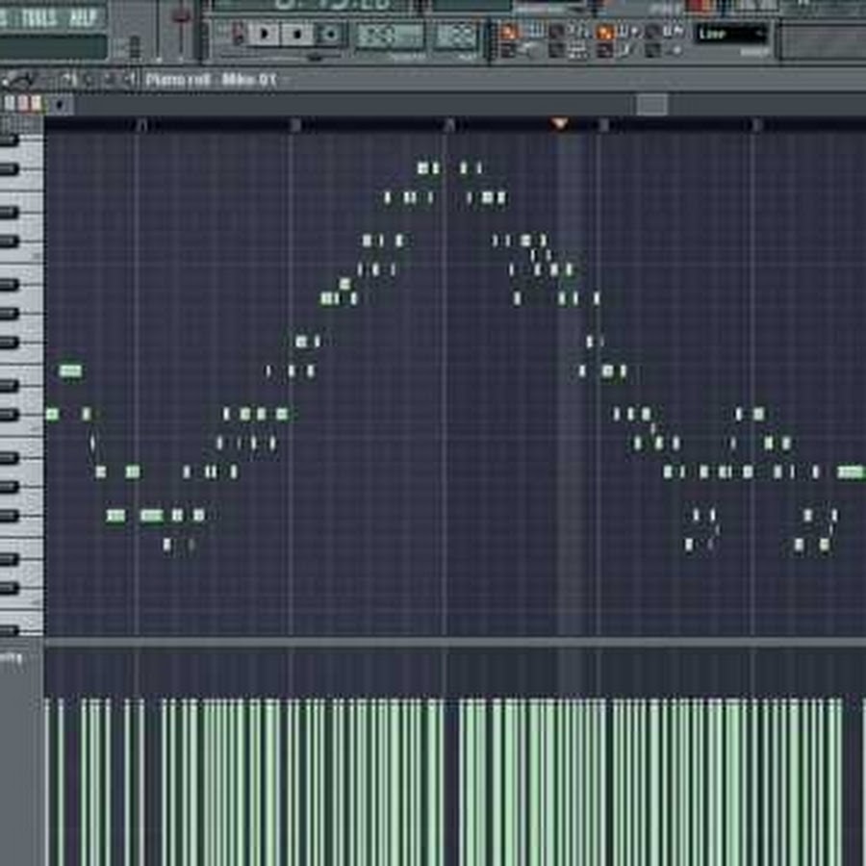Select the long final note at far right
This screenshot has width=866, height=866.
(851, 471)
